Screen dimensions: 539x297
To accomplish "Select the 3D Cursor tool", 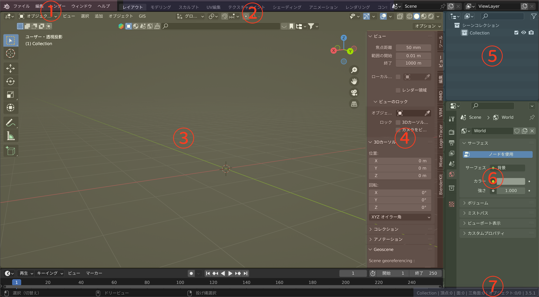I will pos(11,53).
